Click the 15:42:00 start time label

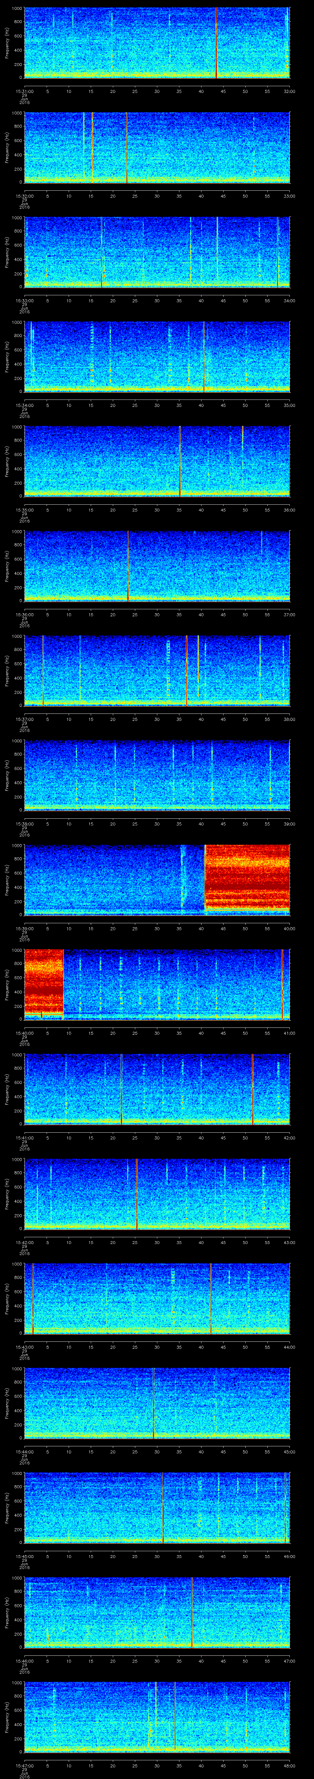(24, 1242)
